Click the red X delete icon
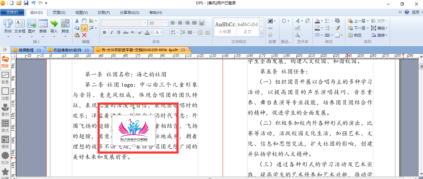Screen dimensions: 423x179 [x=84, y=35]
